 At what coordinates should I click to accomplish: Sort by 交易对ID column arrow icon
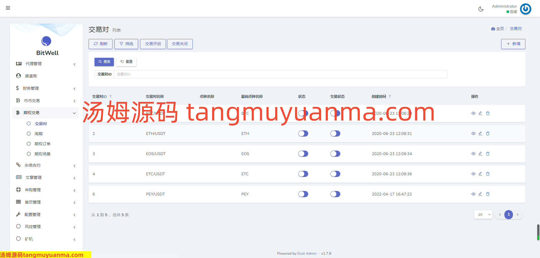coord(111,96)
